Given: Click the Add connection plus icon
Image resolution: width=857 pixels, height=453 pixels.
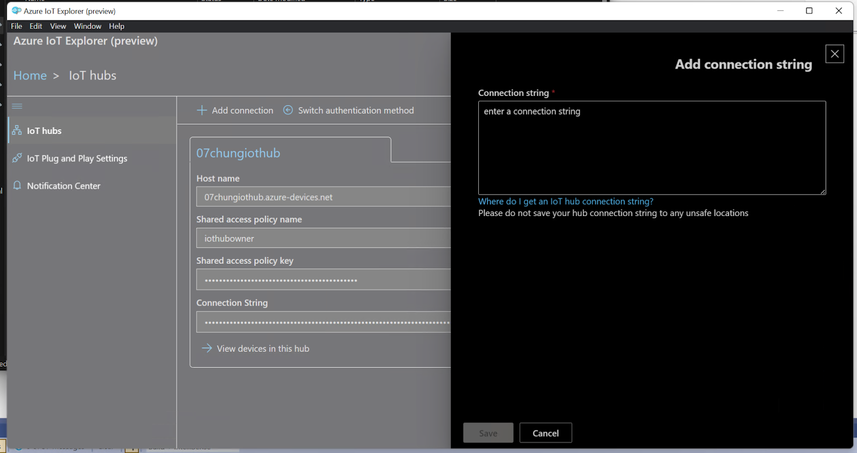Looking at the screenshot, I should click(202, 110).
